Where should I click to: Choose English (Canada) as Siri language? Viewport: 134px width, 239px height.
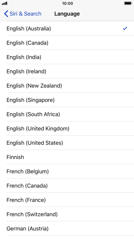pyautogui.click(x=67, y=43)
